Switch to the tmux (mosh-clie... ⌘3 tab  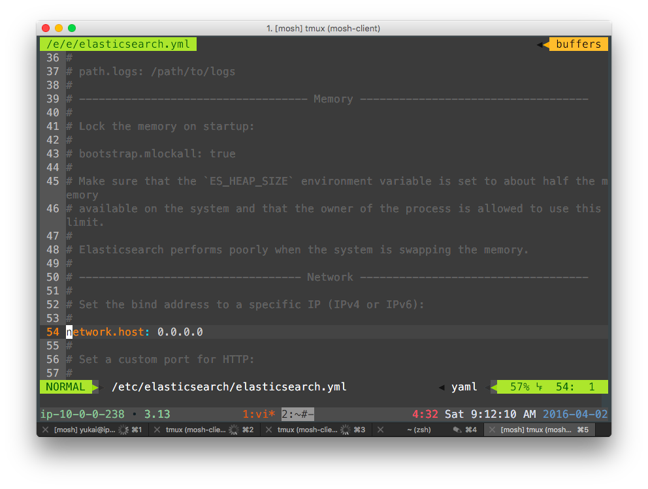click(316, 430)
